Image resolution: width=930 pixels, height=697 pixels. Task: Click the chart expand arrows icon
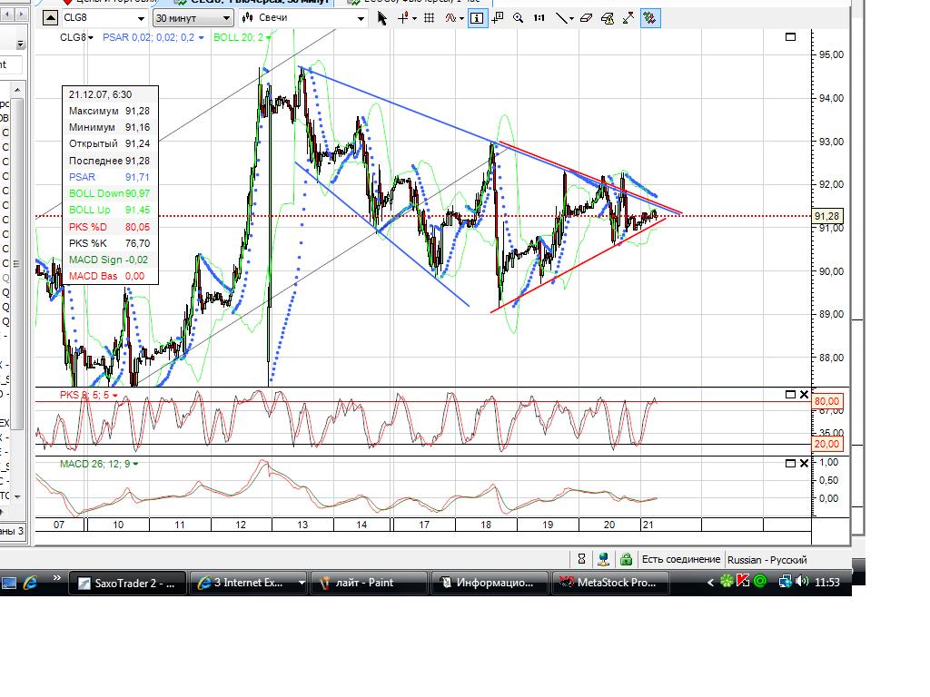pyautogui.click(x=628, y=18)
